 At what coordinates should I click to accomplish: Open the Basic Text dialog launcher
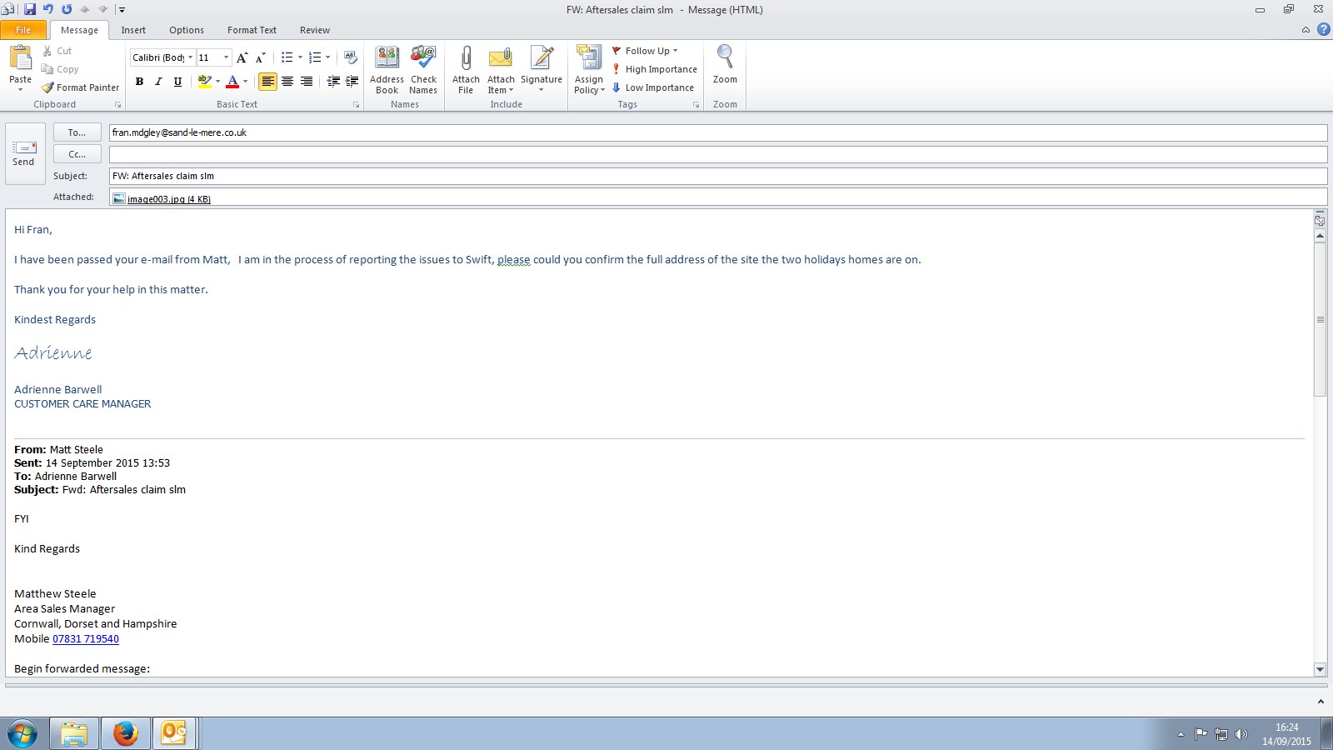[x=356, y=105]
